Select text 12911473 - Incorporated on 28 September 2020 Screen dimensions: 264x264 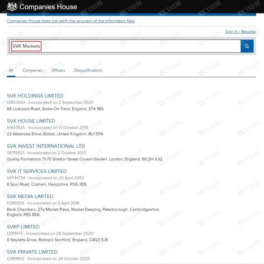(x=50, y=233)
